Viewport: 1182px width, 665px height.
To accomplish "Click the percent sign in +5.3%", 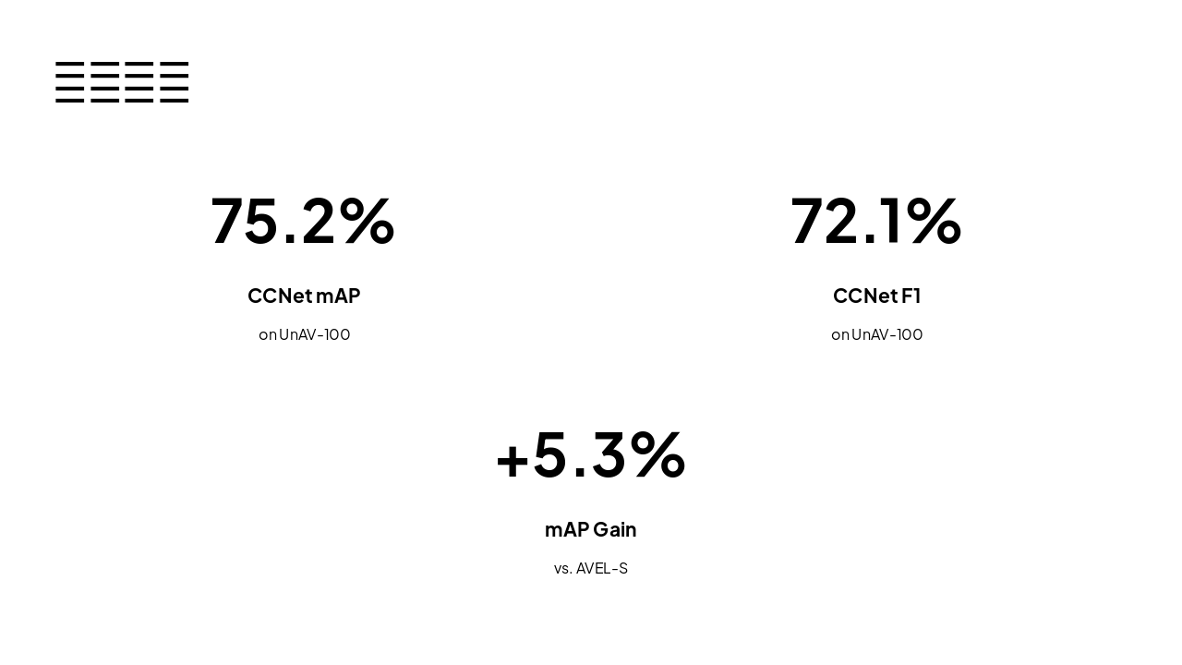I will coord(657,454).
